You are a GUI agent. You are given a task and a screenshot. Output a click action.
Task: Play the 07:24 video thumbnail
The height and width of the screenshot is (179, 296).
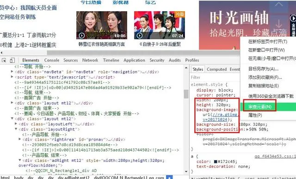click(x=160, y=25)
